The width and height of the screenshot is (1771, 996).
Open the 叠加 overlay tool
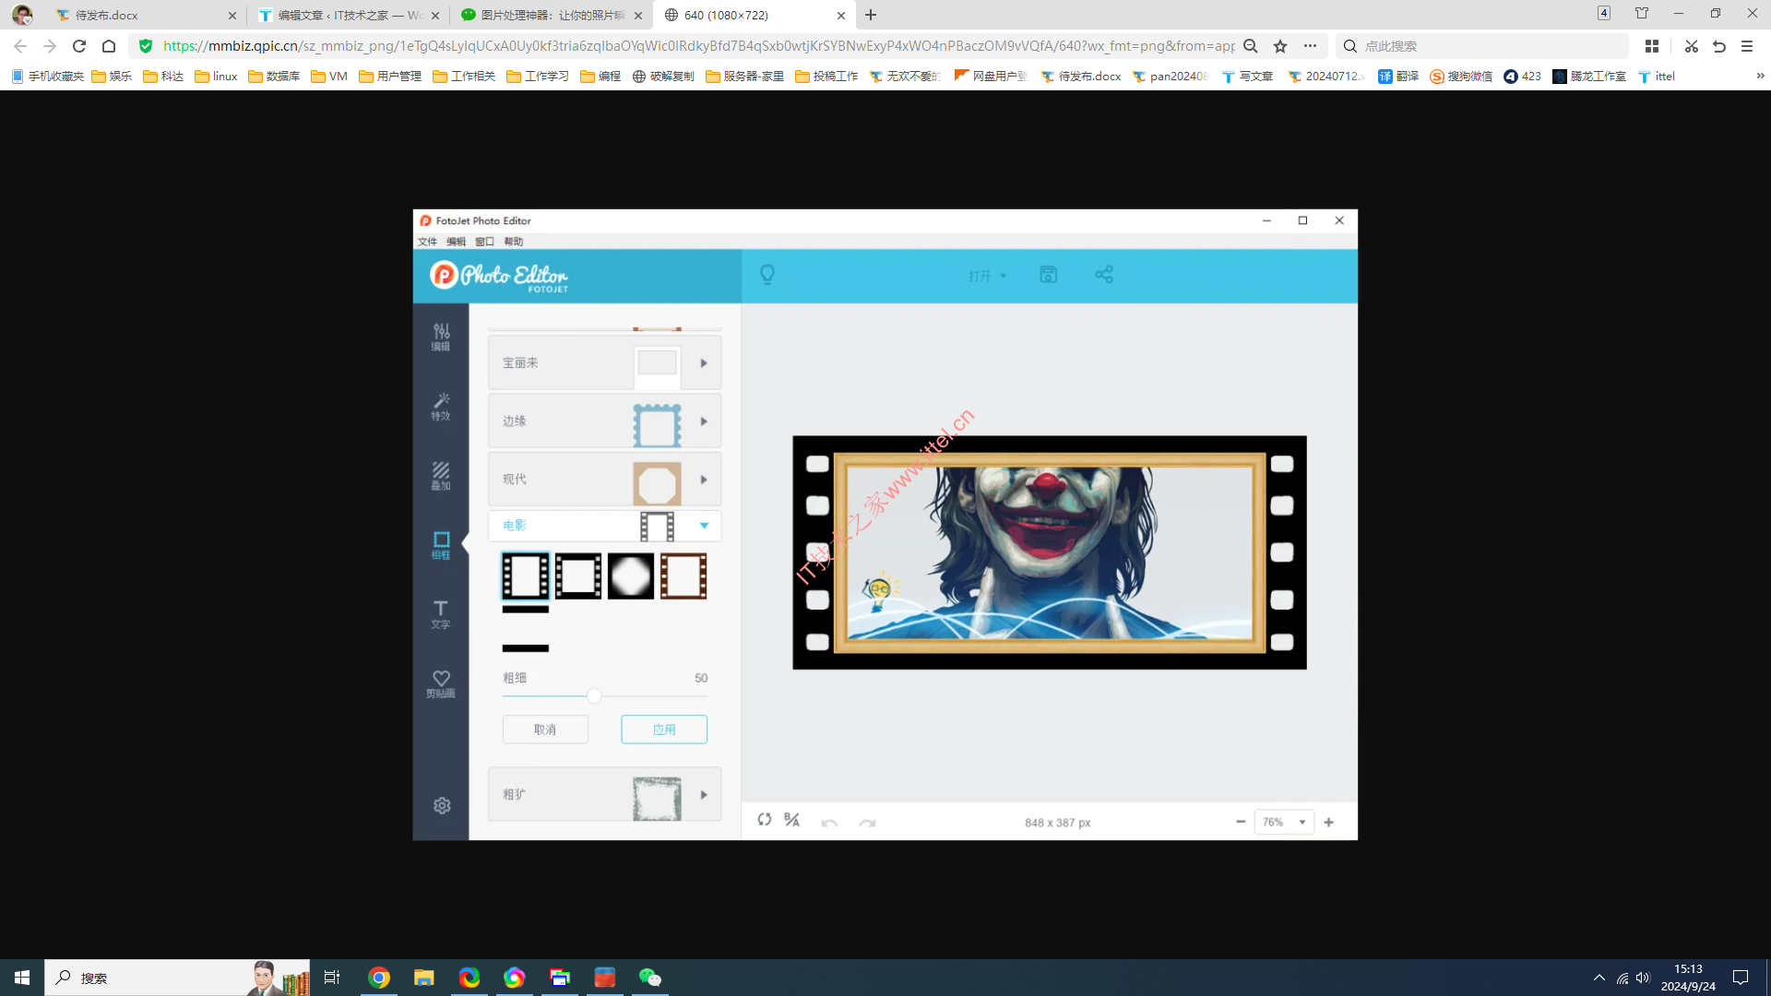point(441,476)
